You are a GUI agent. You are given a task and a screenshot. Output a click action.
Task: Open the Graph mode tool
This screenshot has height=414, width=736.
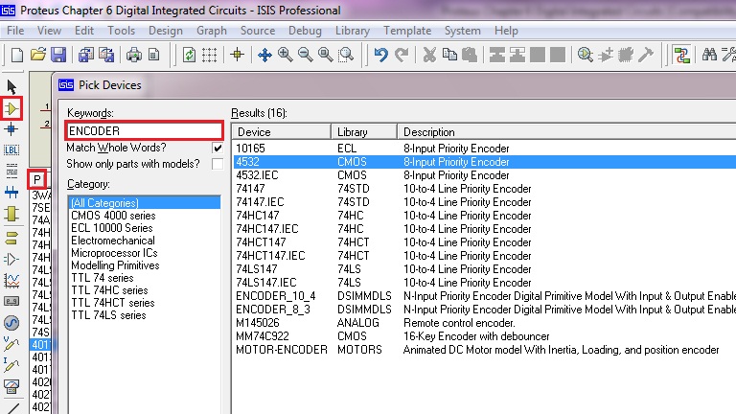[12, 280]
